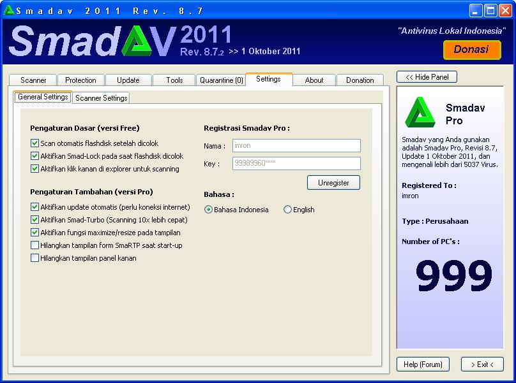Open the About tab
Screen dimensions: 516x383
314,80
